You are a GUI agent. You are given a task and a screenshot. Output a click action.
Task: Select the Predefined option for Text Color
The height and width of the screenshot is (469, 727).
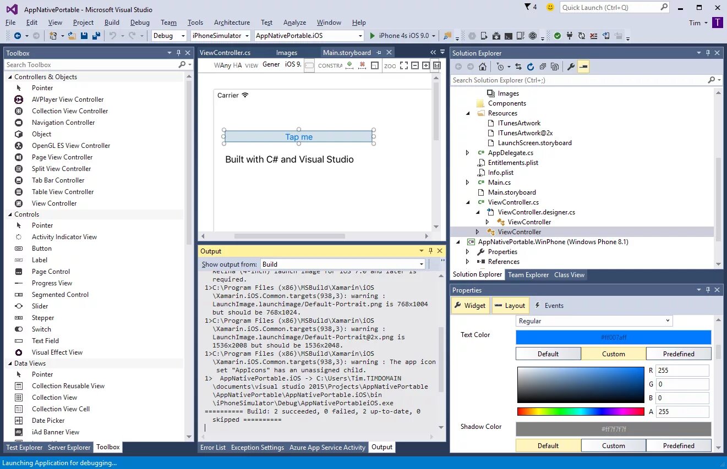(679, 354)
